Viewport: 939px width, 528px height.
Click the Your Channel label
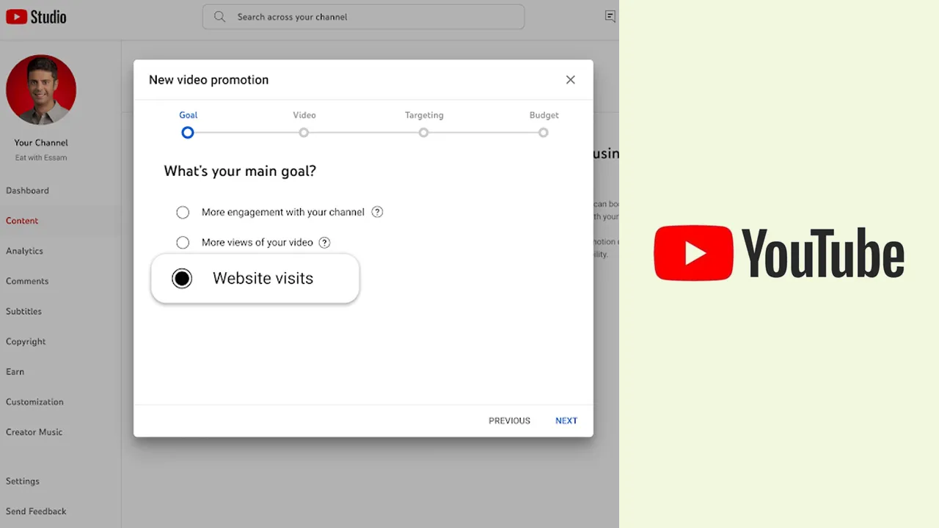click(41, 143)
